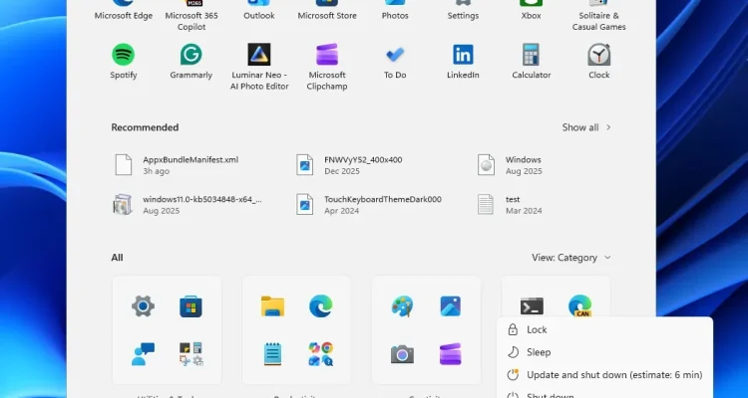Open the Paint palette icon
The width and height of the screenshot is (748, 398).
pyautogui.click(x=402, y=306)
